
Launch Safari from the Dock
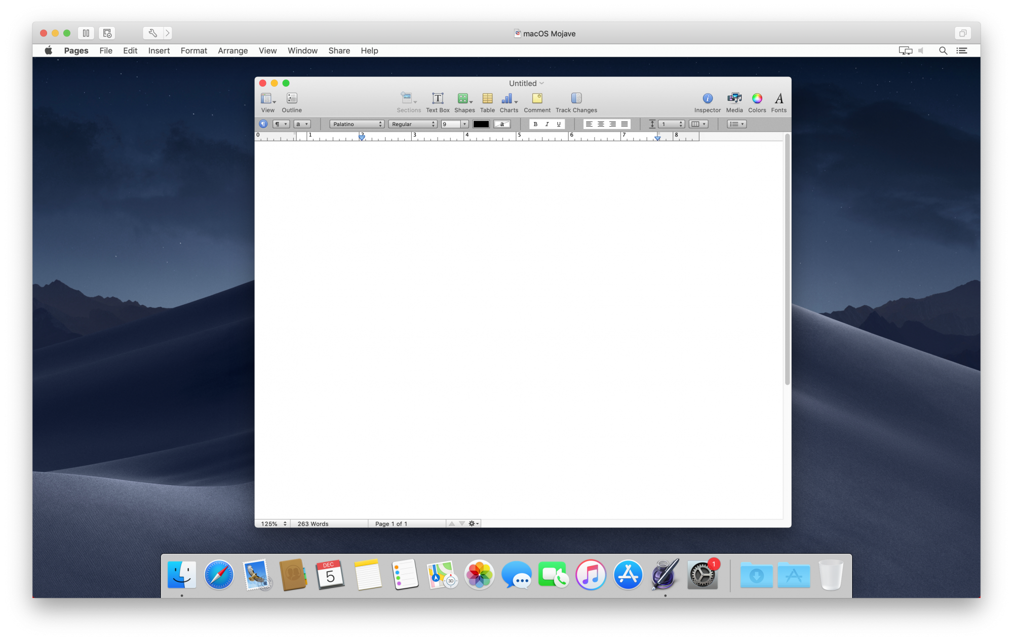point(219,575)
